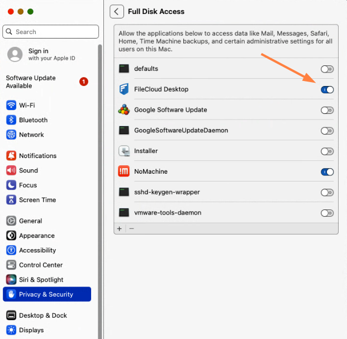Turn off NoMachine disk access toggle
Viewport: 347px width, 339px height.
327,171
